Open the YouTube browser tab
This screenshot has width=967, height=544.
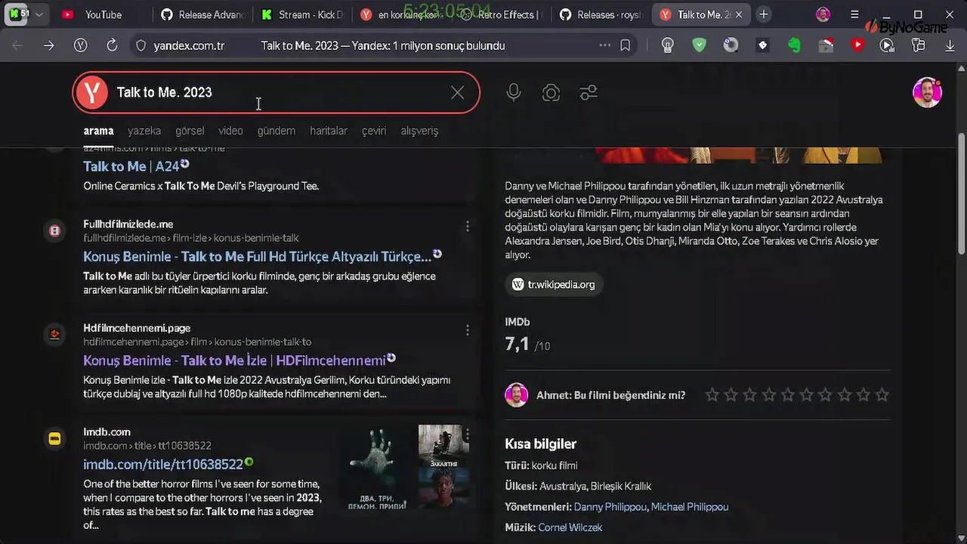point(94,15)
